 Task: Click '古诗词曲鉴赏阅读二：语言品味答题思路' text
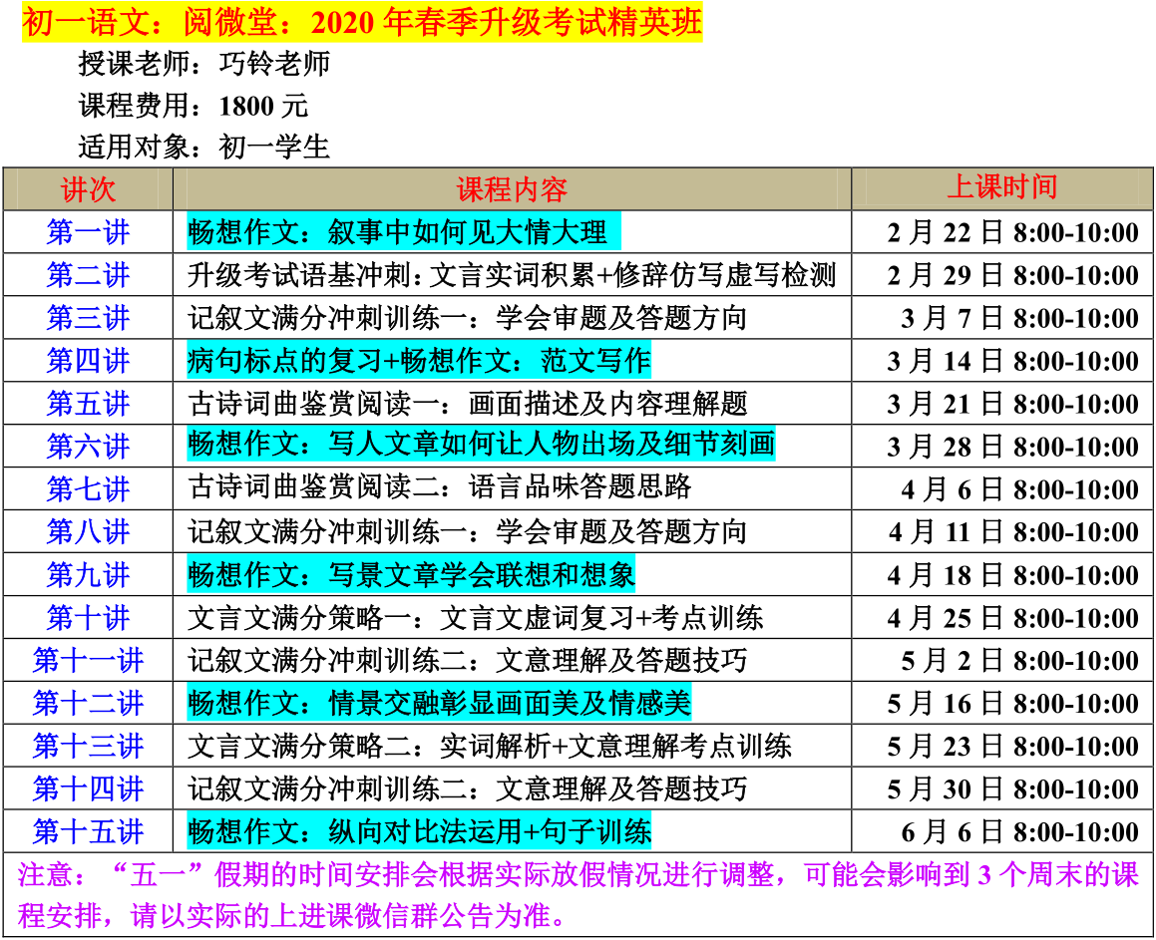pos(439,488)
